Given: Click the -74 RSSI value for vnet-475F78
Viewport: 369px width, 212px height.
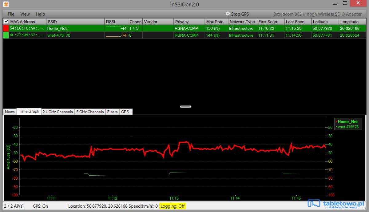Looking at the screenshot, I should (x=124, y=35).
